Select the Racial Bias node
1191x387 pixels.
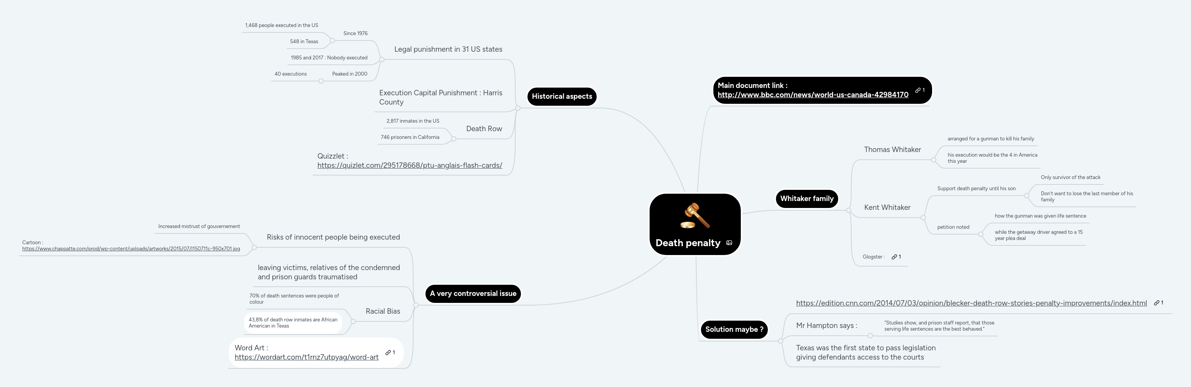coord(383,311)
